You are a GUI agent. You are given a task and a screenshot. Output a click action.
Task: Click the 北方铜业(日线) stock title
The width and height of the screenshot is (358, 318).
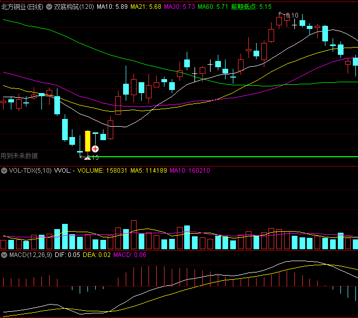click(x=22, y=7)
